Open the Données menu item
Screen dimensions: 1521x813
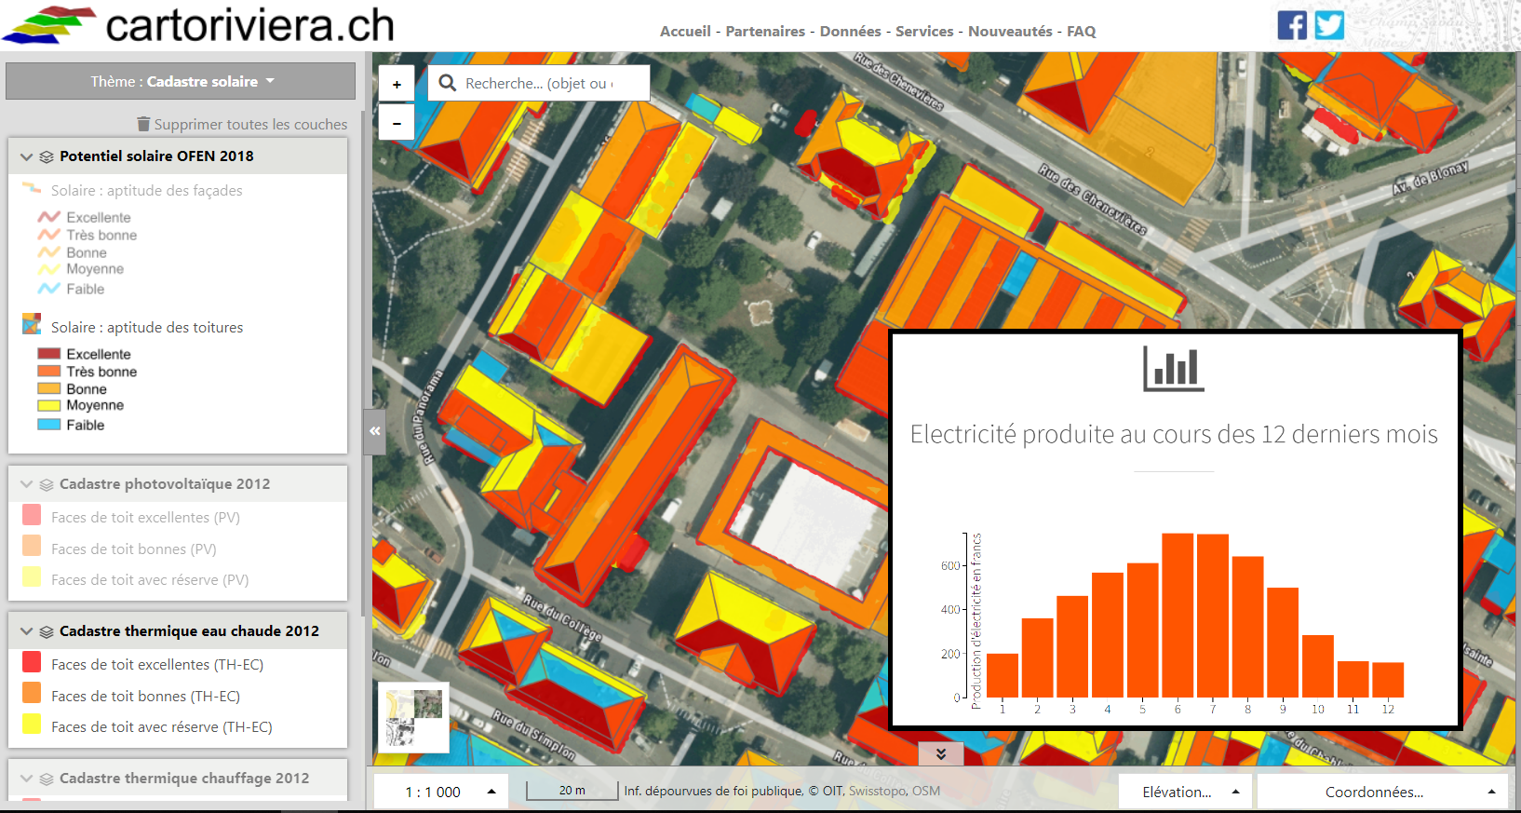pyautogui.click(x=850, y=31)
